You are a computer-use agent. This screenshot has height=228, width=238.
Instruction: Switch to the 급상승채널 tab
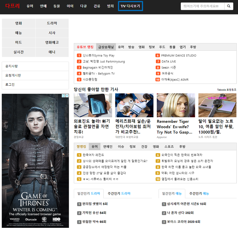pos(106,47)
